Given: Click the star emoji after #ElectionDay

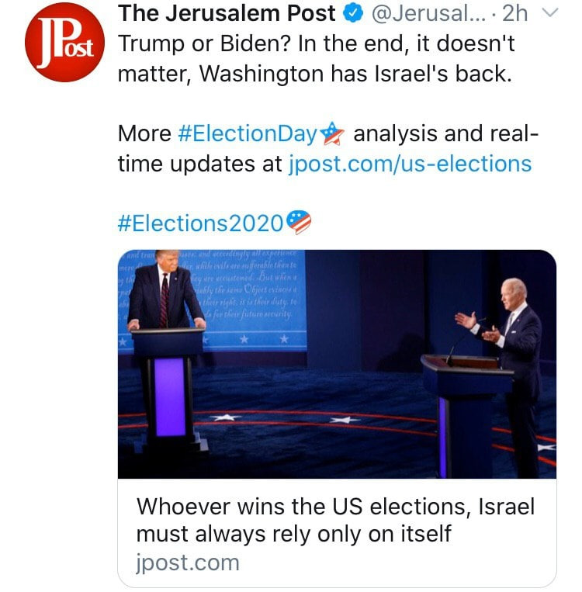Looking at the screenshot, I should [x=331, y=134].
